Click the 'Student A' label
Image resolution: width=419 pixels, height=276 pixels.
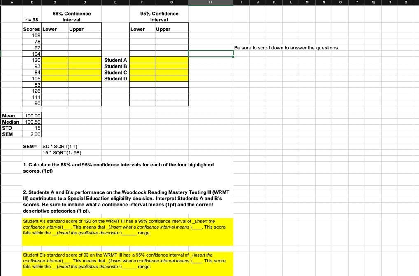click(x=115, y=60)
